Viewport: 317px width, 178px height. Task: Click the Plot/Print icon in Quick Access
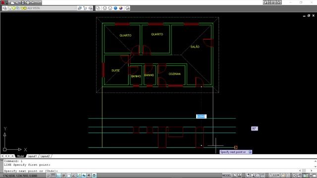(28, 2)
